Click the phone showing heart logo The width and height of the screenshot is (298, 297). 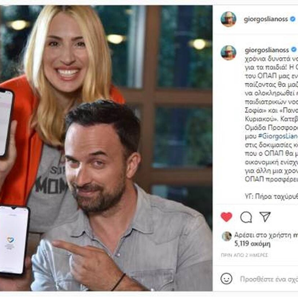coord(14,240)
